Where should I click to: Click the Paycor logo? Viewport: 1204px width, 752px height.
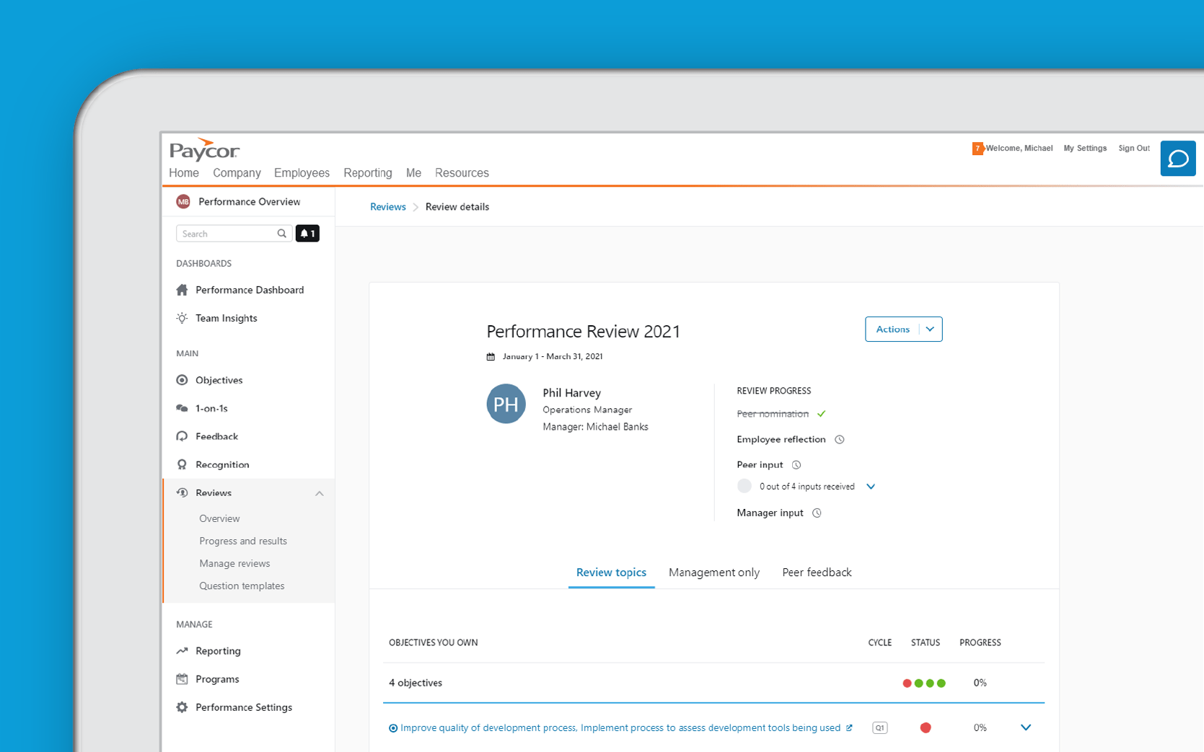pyautogui.click(x=204, y=149)
